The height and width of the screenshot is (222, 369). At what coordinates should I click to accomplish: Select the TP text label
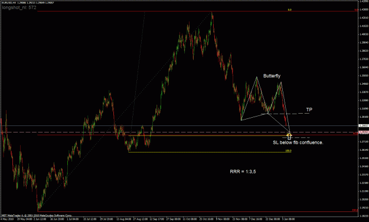pos(309,110)
